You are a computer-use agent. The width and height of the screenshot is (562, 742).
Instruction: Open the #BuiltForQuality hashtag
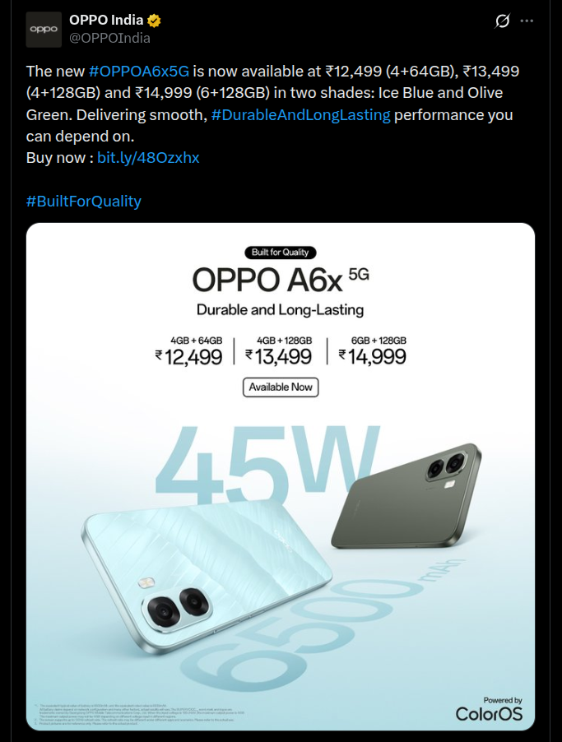coord(85,201)
